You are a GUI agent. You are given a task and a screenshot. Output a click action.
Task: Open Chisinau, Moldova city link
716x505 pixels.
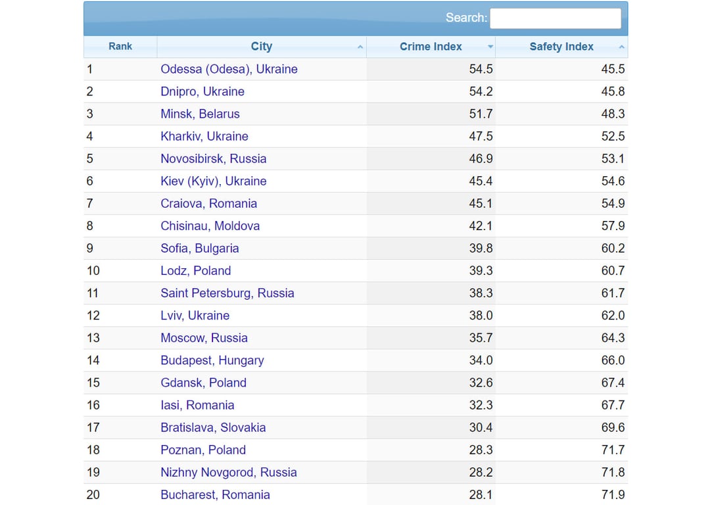coord(210,226)
